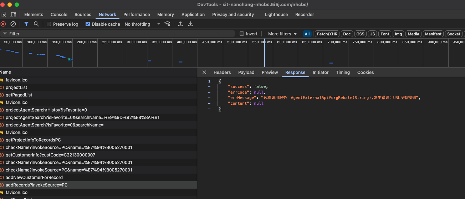
Task: Stop recording network log
Action: point(3,24)
